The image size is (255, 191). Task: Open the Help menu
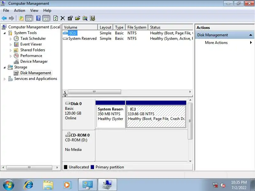pos(47,11)
